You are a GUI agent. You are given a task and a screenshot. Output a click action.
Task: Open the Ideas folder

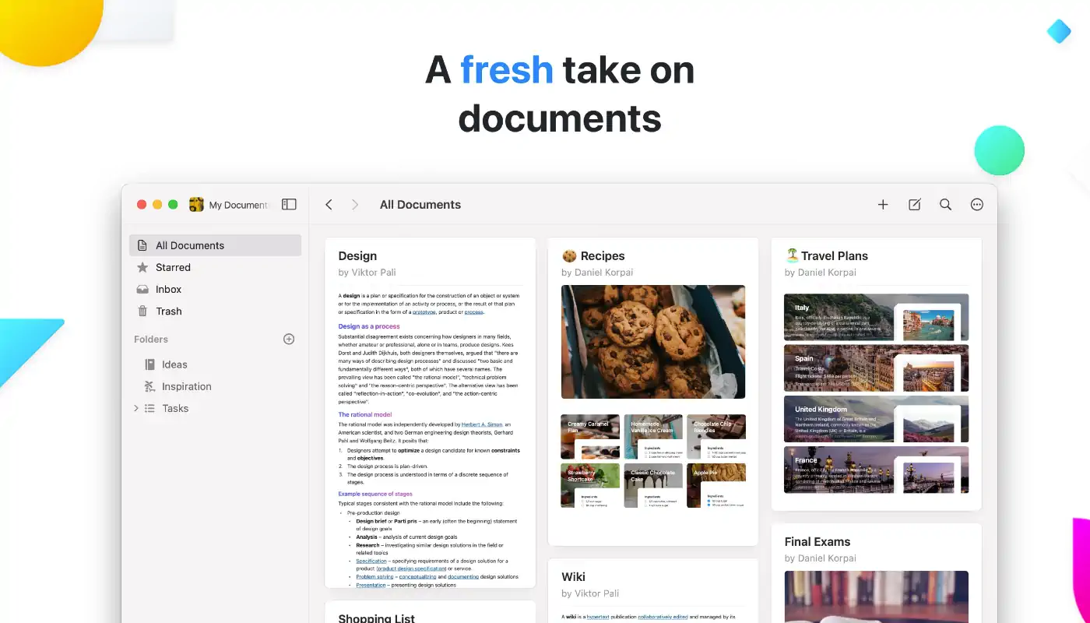pos(174,364)
